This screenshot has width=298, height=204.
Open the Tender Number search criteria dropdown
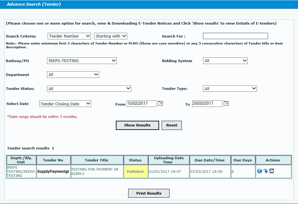click(69, 36)
